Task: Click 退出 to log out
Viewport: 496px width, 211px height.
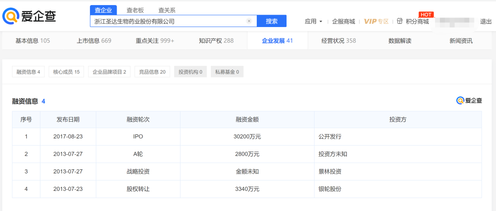Action: click(x=485, y=21)
